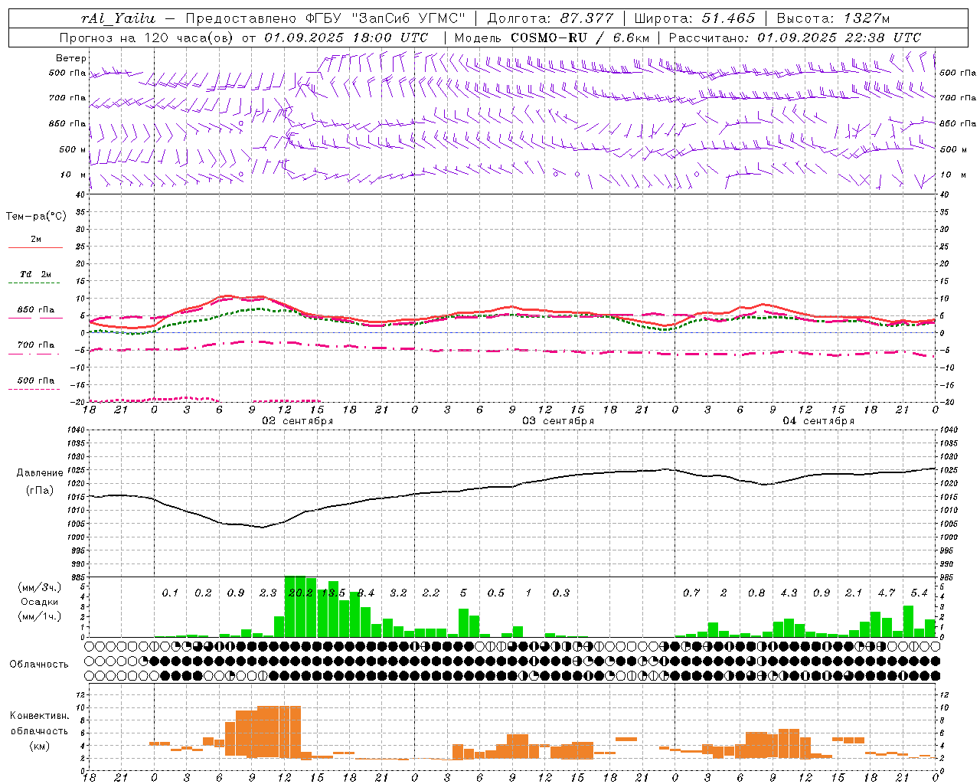The image size is (980, 784).
Task: Click the 2.3 precipitation value
Action: coord(268,593)
